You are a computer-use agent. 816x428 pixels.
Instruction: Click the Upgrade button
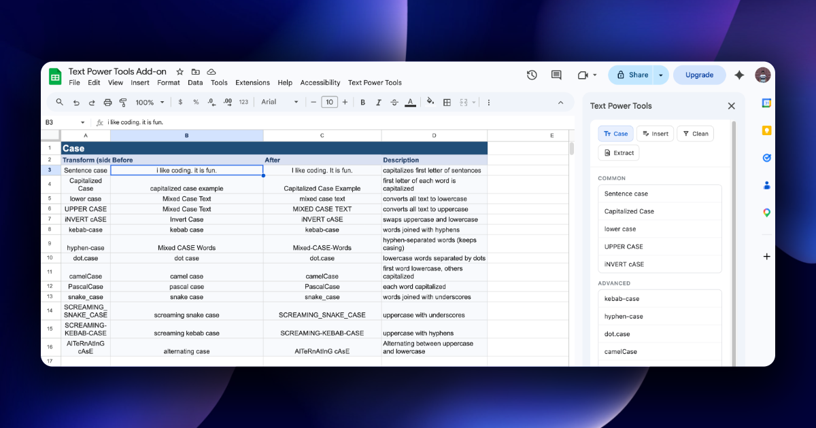pyautogui.click(x=699, y=75)
